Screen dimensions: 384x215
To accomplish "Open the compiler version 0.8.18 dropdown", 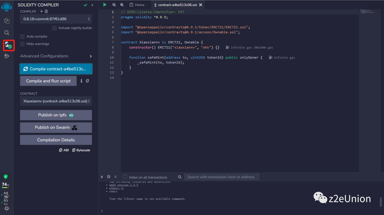I will tap(56, 19).
